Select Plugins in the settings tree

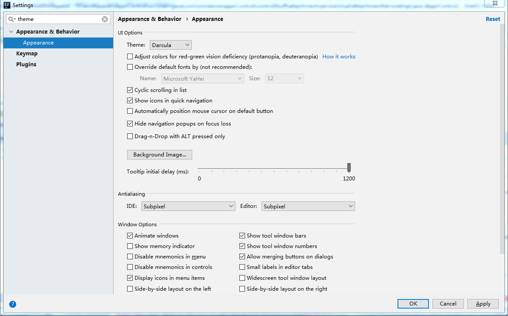26,65
